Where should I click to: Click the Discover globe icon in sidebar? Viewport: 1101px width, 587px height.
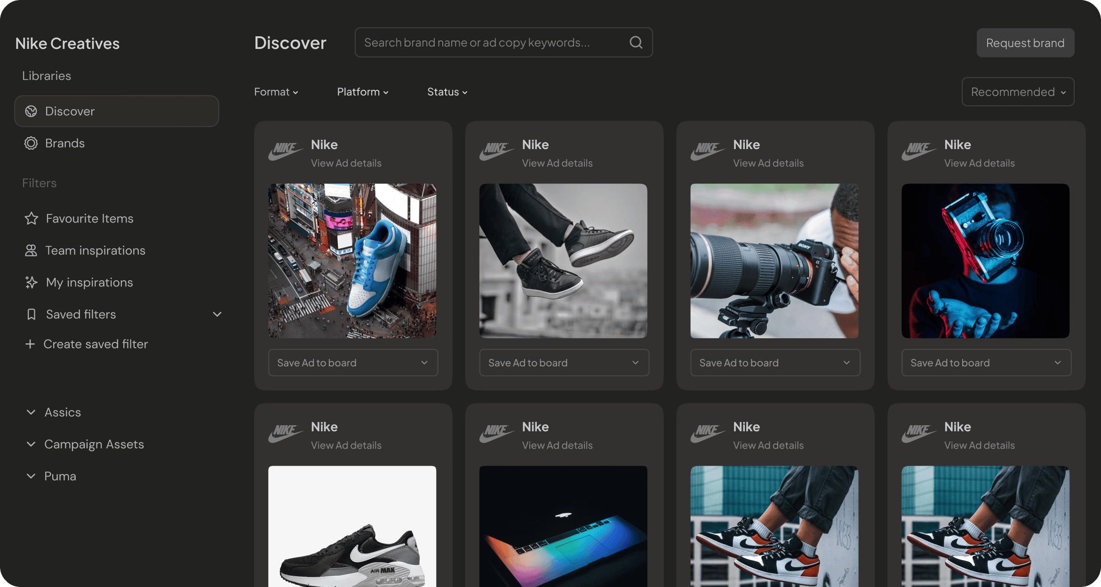pyautogui.click(x=31, y=111)
